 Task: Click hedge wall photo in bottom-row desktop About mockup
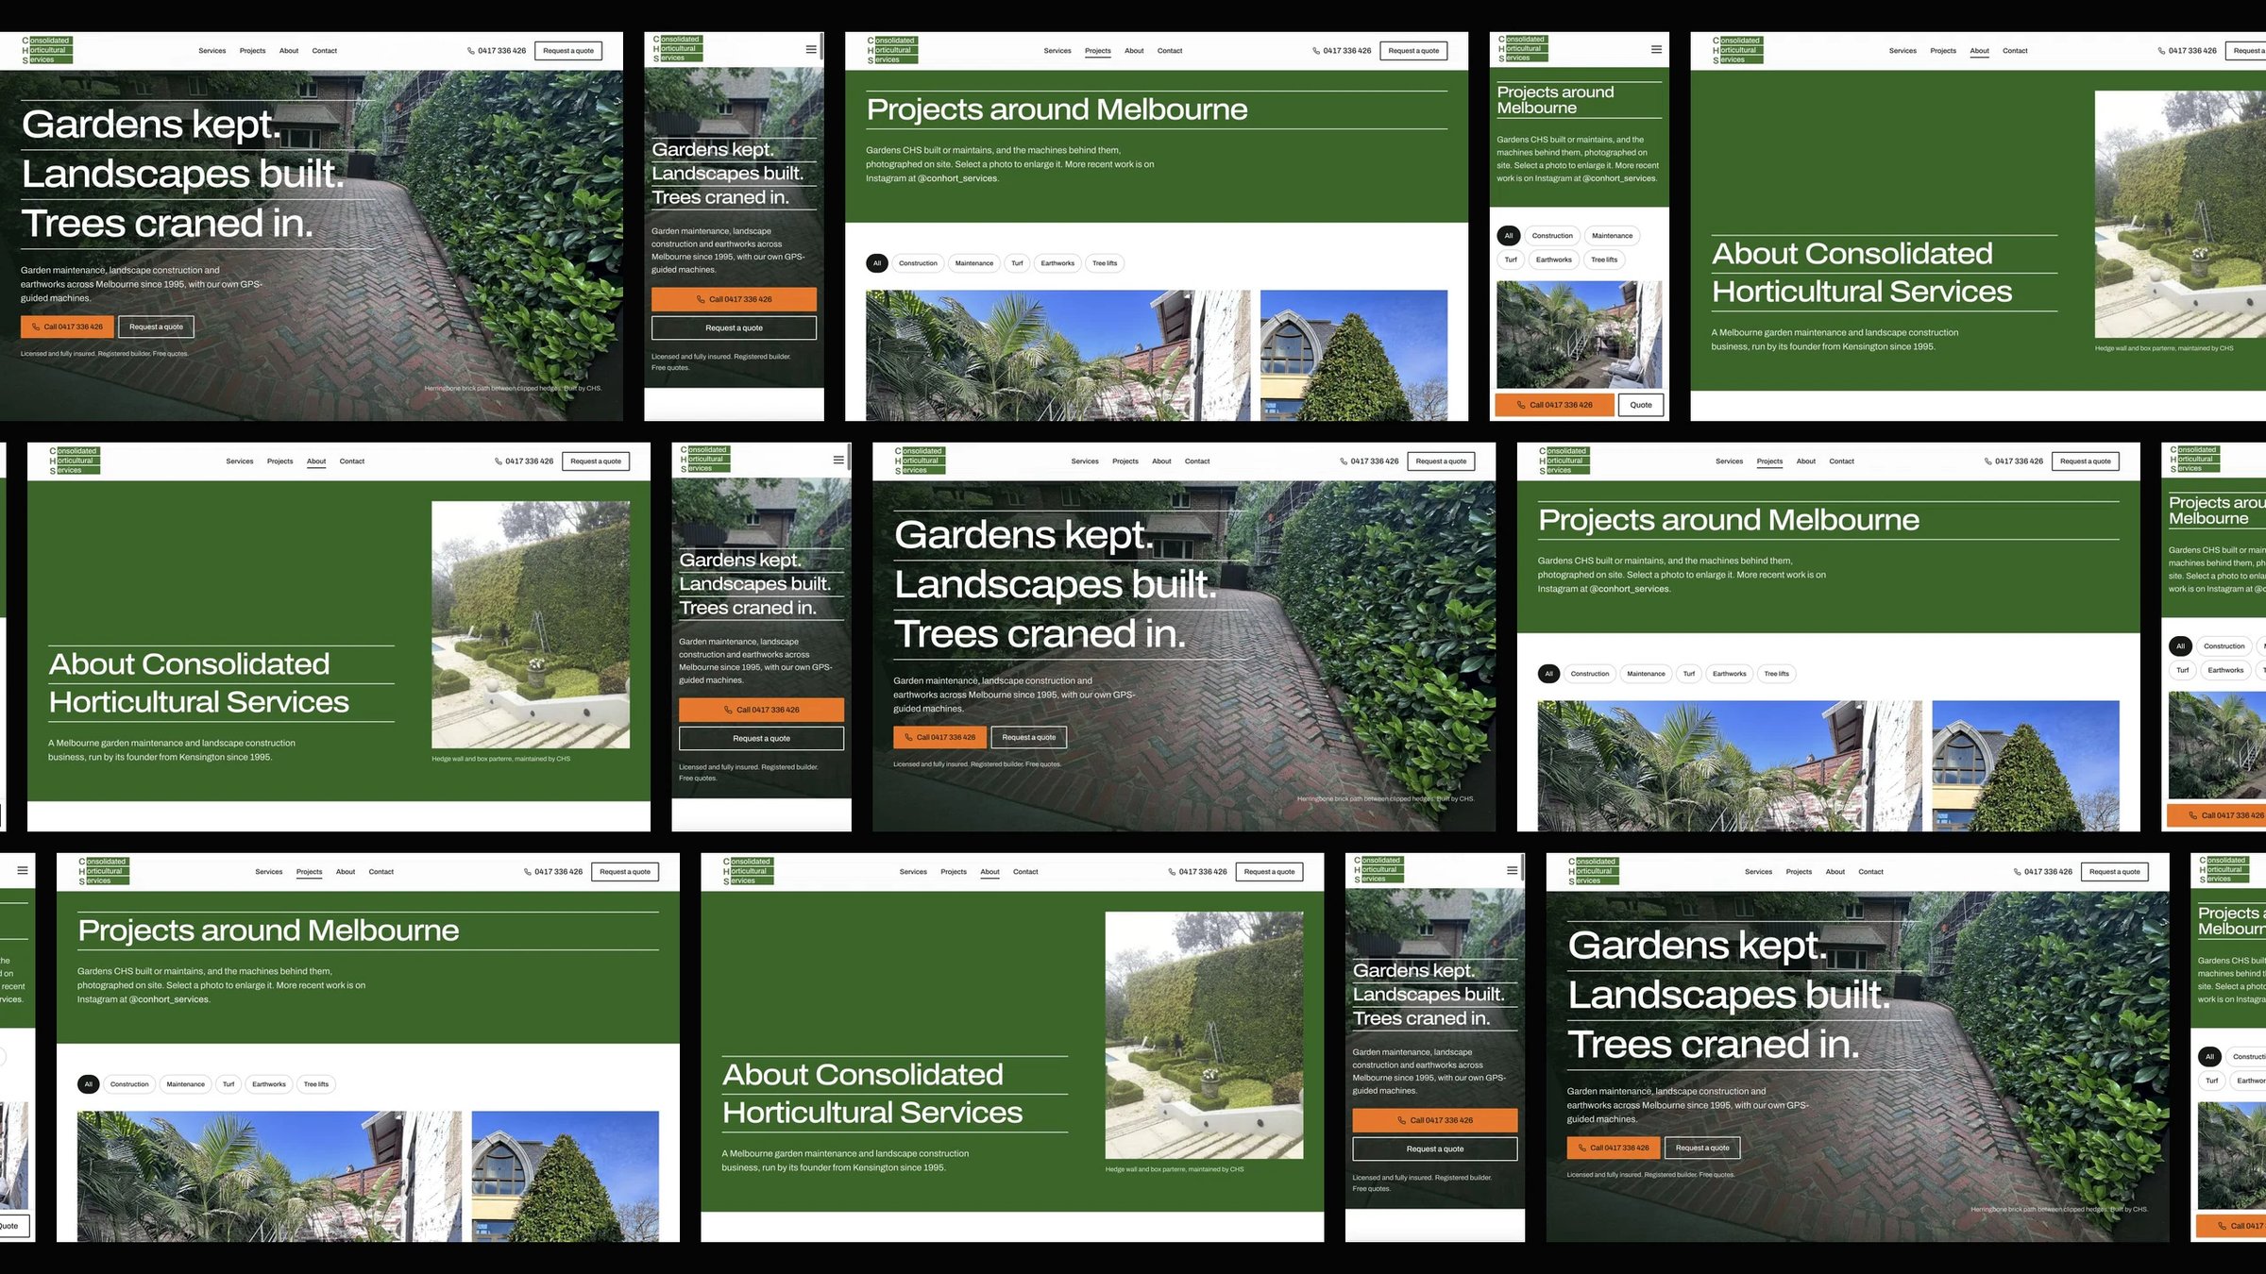pyautogui.click(x=1204, y=1035)
